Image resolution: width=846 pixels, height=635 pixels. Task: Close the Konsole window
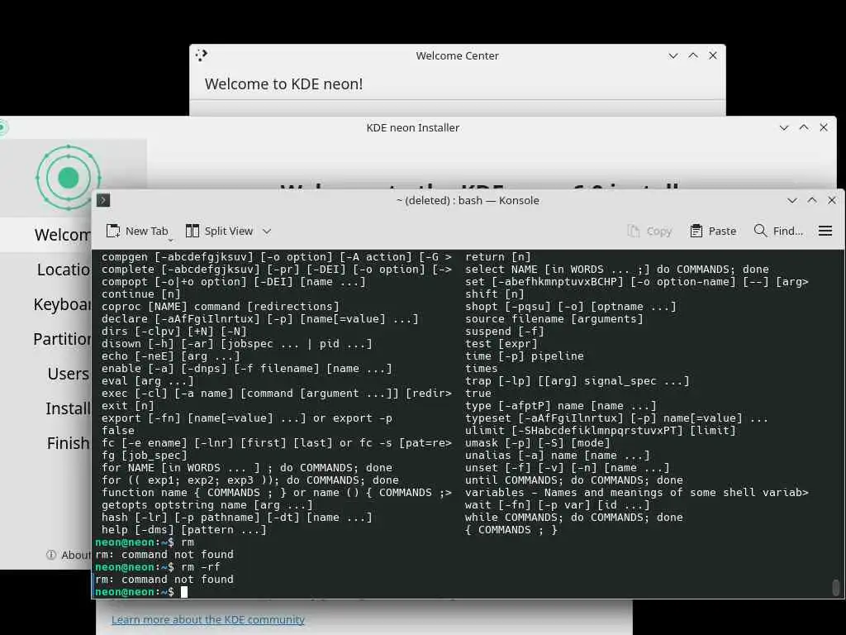point(831,200)
